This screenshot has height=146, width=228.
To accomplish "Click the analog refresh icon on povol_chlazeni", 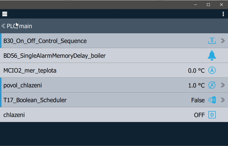I will 212,85.
